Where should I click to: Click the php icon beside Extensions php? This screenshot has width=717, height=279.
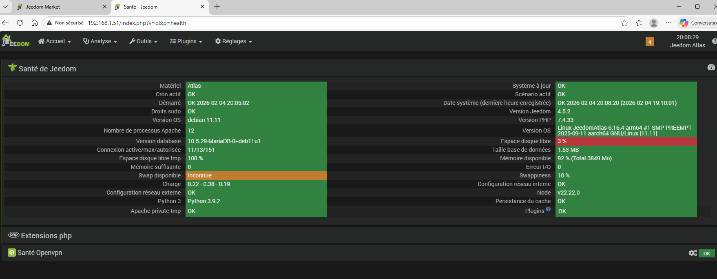pos(13,235)
